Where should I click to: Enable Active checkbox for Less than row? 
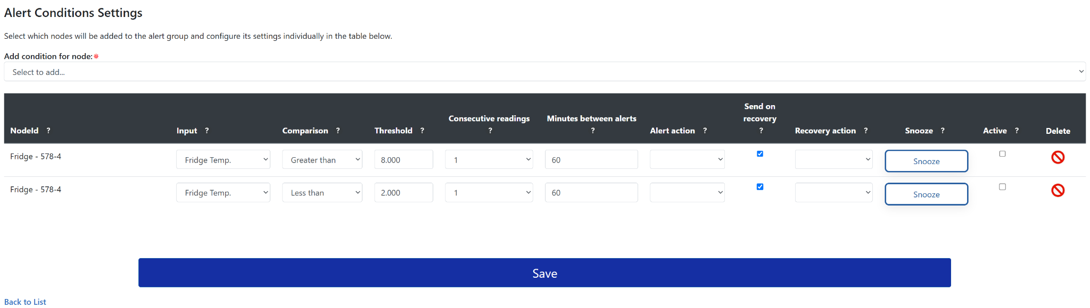(1002, 187)
